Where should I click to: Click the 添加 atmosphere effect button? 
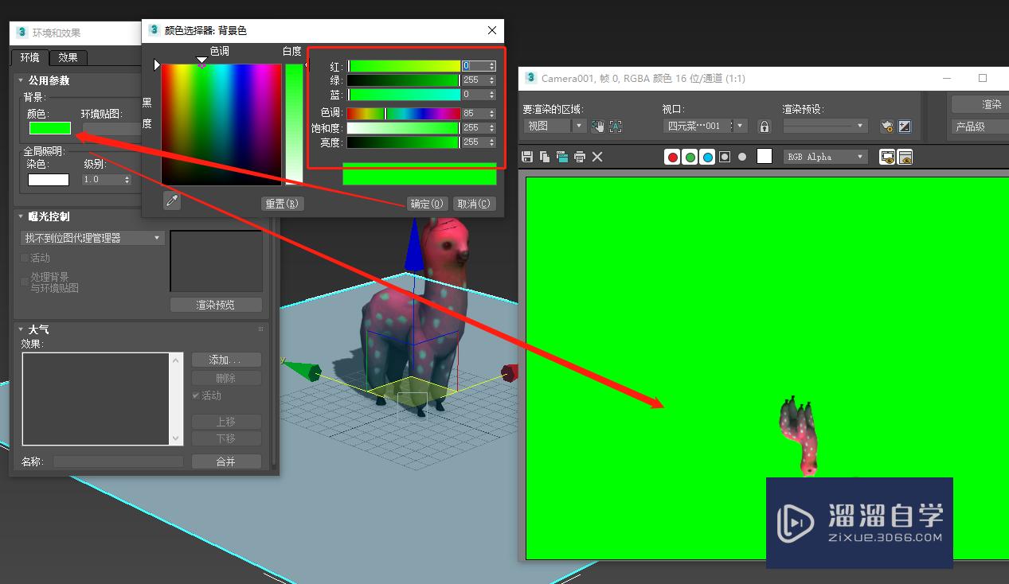[x=226, y=360]
